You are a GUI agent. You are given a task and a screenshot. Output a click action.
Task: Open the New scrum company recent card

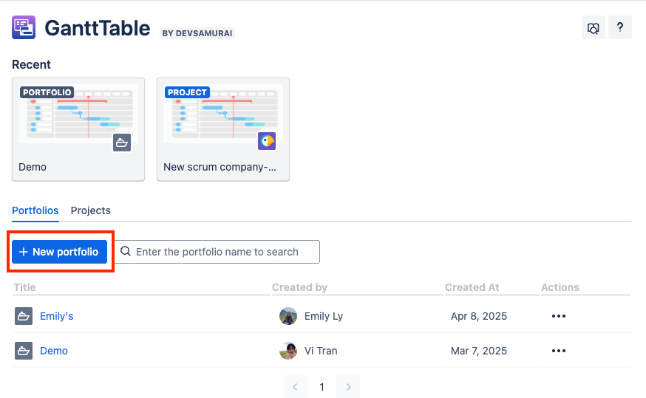click(x=223, y=129)
